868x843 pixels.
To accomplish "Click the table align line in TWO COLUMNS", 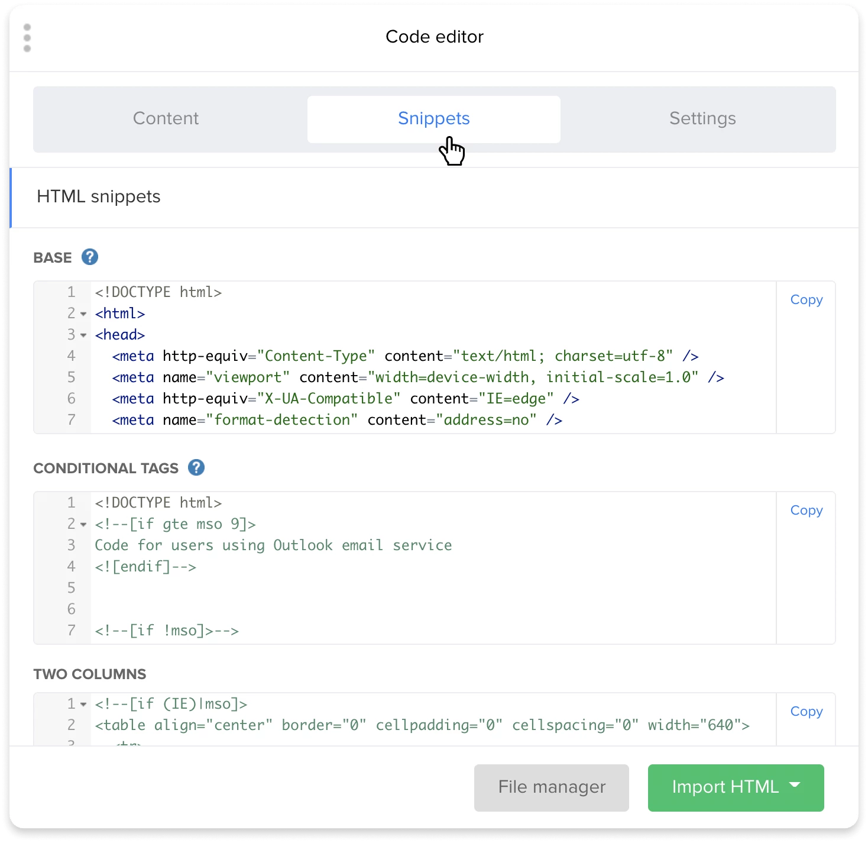I will click(422, 725).
